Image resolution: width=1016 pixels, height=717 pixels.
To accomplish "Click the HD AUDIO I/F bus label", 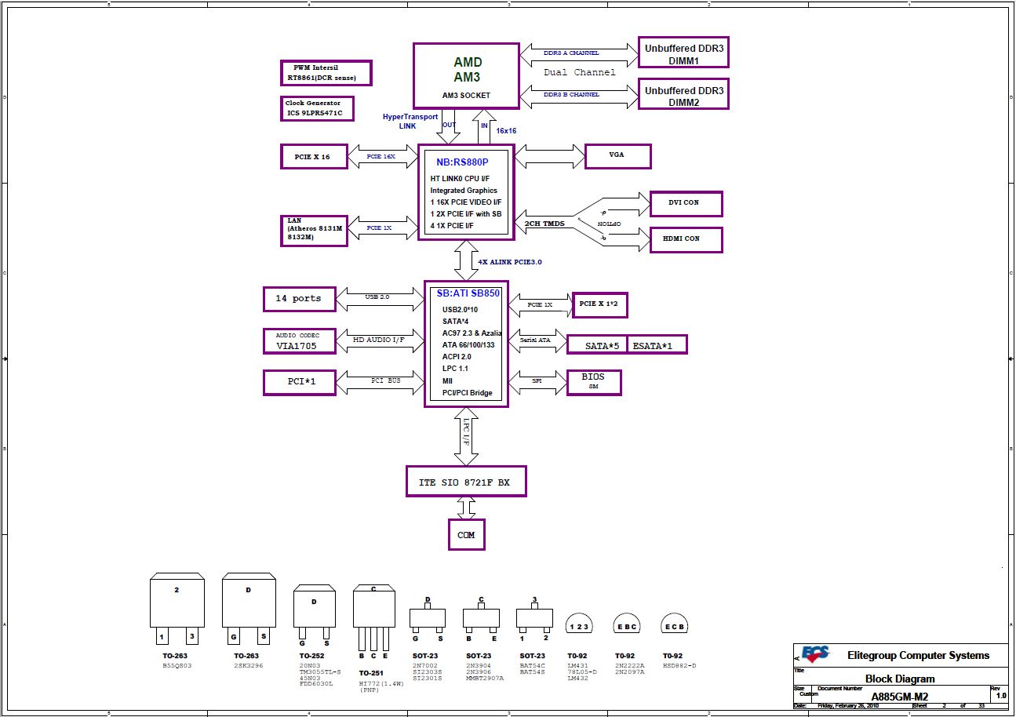I will (x=379, y=339).
